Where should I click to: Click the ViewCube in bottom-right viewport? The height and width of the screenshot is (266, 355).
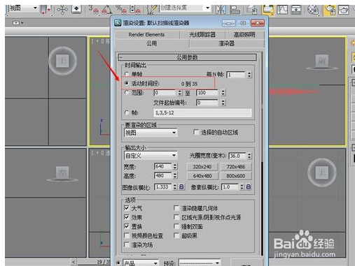pyautogui.click(x=322, y=172)
